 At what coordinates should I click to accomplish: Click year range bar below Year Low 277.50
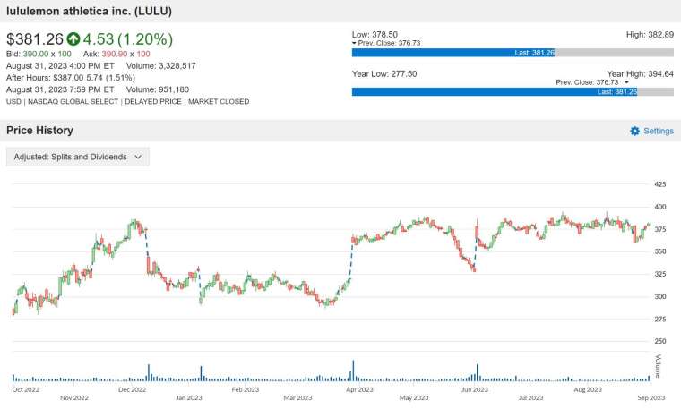point(513,91)
